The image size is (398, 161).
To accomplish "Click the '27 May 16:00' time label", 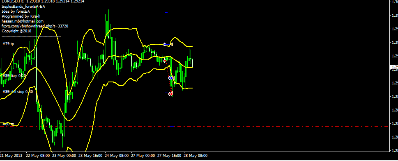I will point(170,155).
